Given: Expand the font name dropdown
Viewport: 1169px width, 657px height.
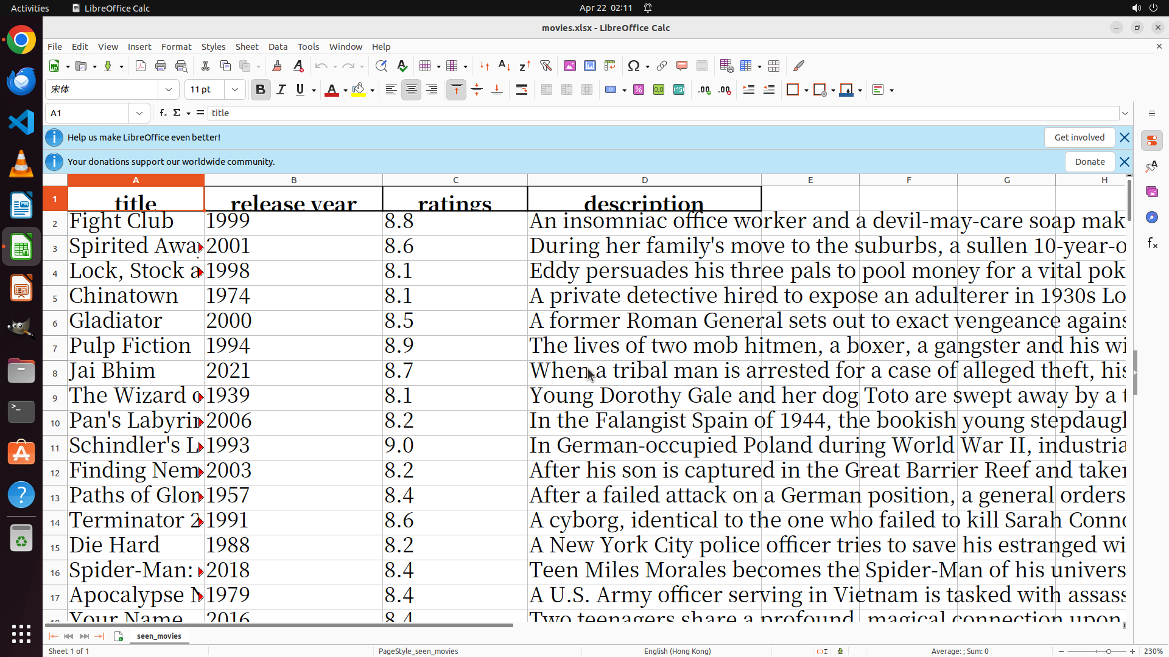Looking at the screenshot, I should point(169,90).
